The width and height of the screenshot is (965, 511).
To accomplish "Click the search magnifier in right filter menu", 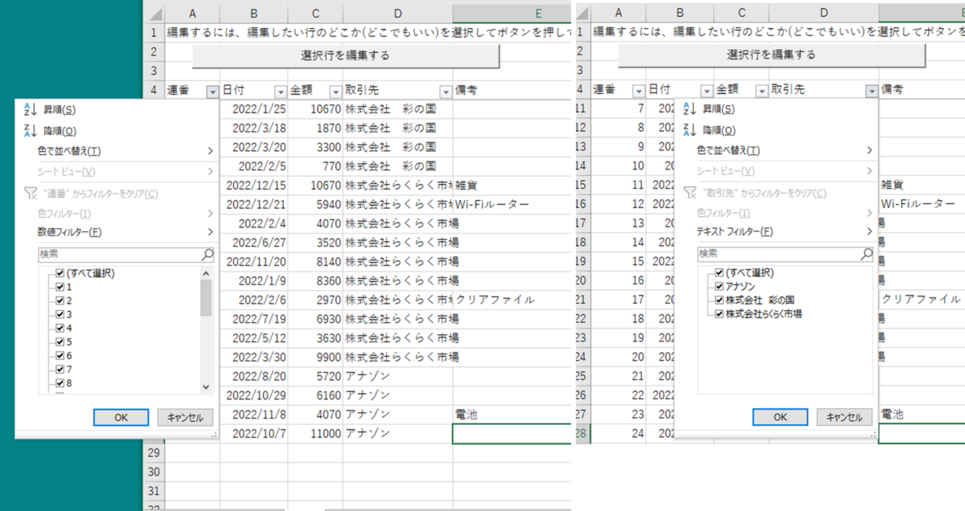I will (867, 254).
